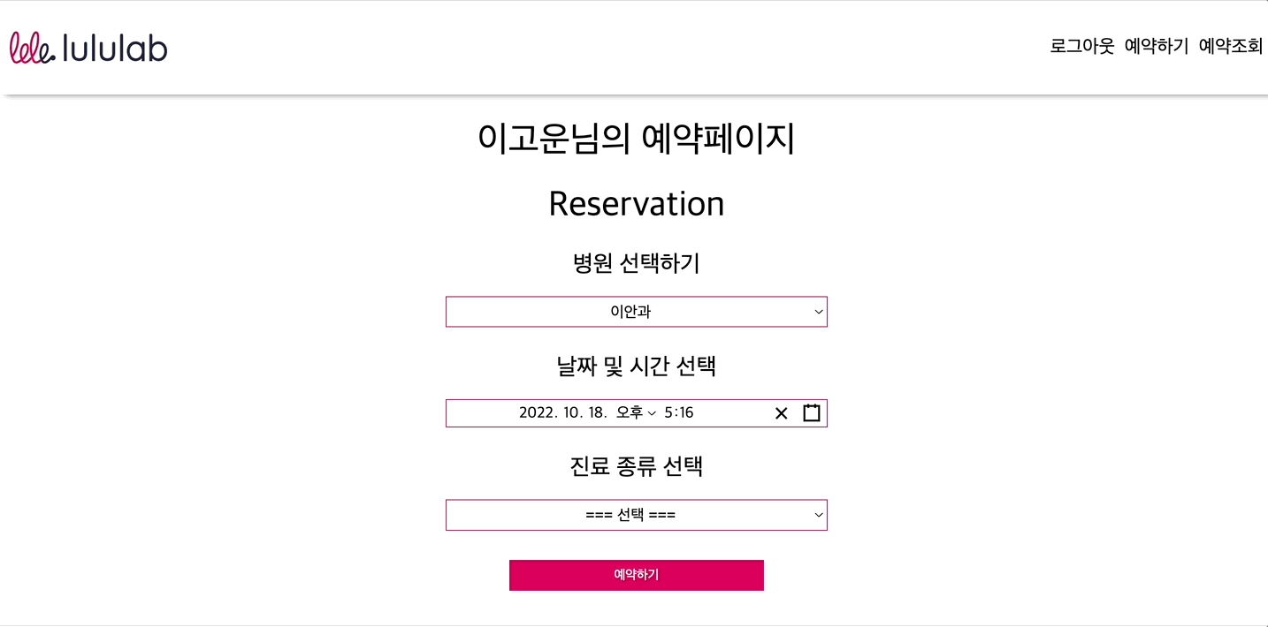The width and height of the screenshot is (1268, 627).
Task: Clear the selected date with the X icon
Action: tap(781, 412)
